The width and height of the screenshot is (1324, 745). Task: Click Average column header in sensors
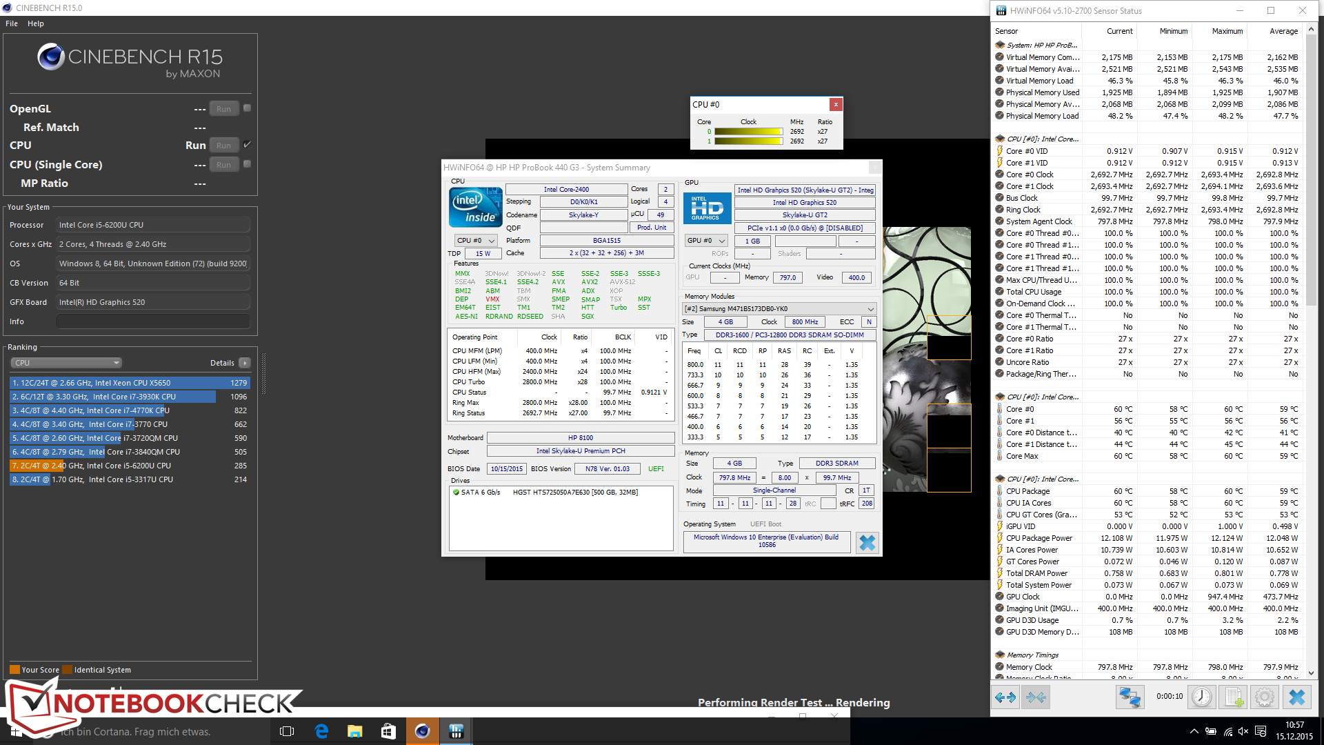[1283, 31]
